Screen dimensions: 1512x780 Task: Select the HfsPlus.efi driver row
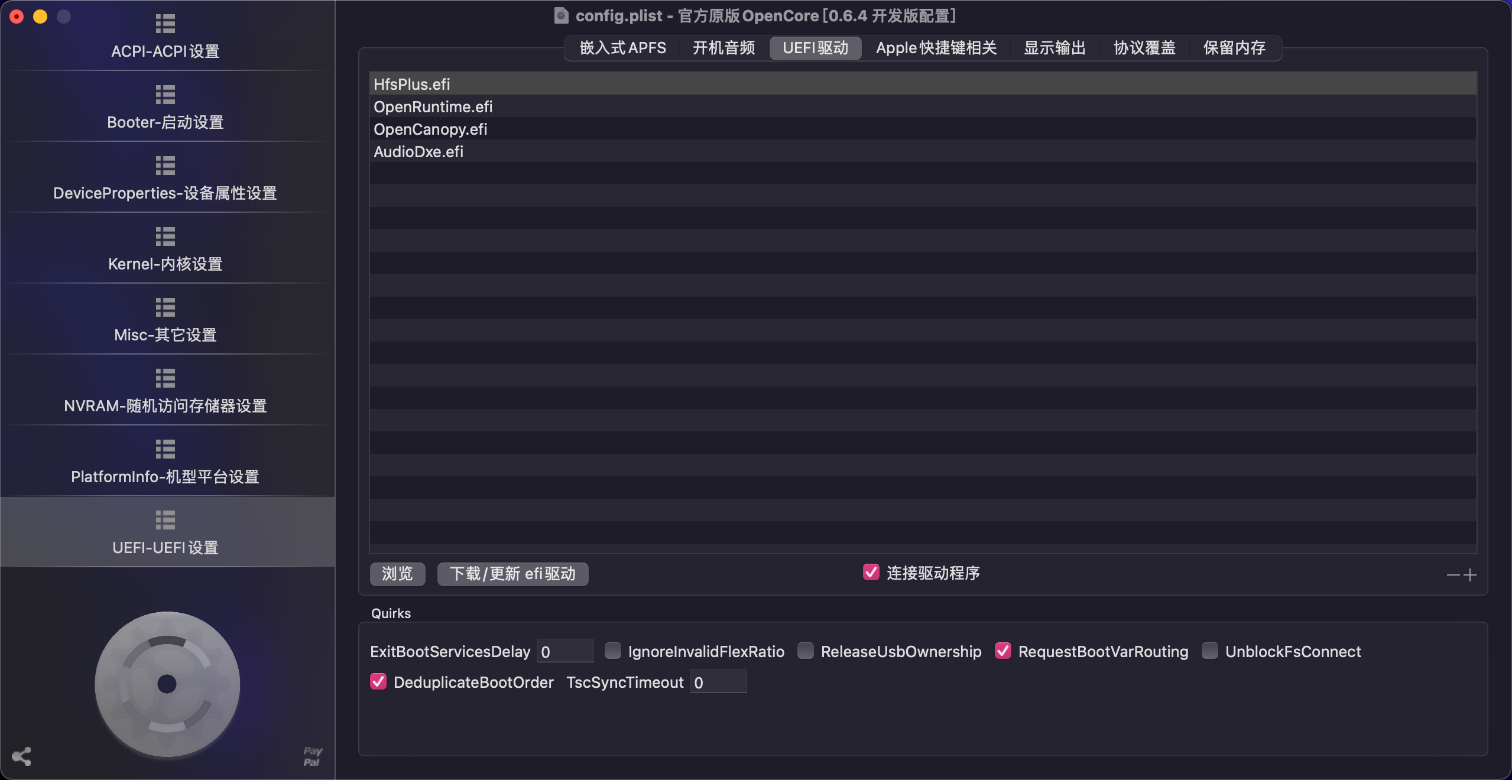pos(923,84)
